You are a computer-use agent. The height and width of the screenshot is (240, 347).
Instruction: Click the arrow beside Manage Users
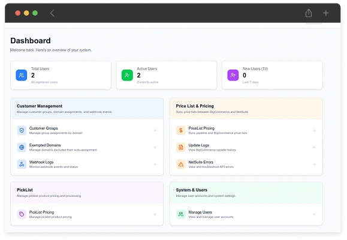(314, 214)
